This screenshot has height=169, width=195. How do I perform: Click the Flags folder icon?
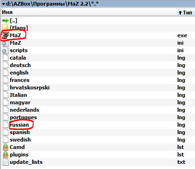(6, 28)
